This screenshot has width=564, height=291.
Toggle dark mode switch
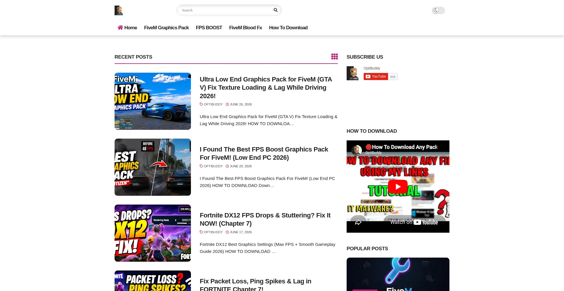(438, 11)
